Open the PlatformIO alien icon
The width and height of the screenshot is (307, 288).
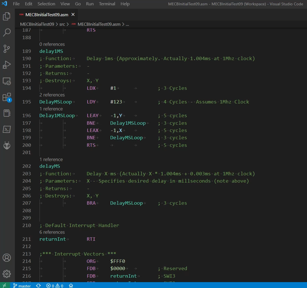point(7,145)
